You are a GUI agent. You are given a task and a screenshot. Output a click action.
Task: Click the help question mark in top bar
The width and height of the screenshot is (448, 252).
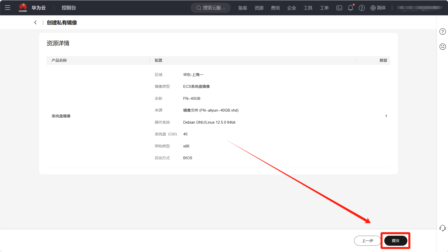pos(362,8)
